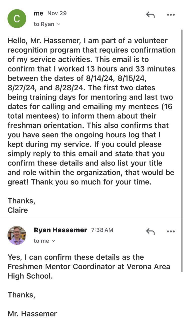184x322 pixels.
Task: Tap reply arrow on Ryan Hassemer's message
Action: tap(150, 231)
